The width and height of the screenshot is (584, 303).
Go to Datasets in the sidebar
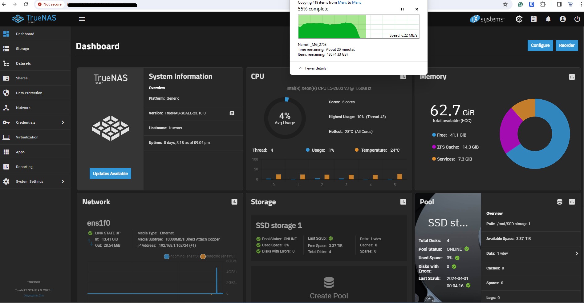coord(23,63)
